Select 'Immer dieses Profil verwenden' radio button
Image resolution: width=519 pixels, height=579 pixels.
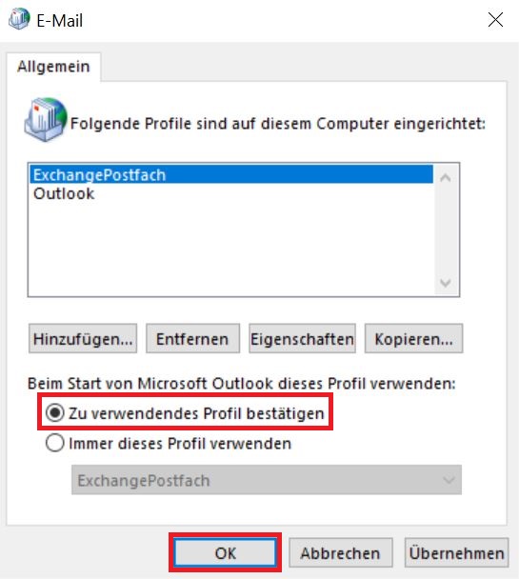click(x=55, y=443)
